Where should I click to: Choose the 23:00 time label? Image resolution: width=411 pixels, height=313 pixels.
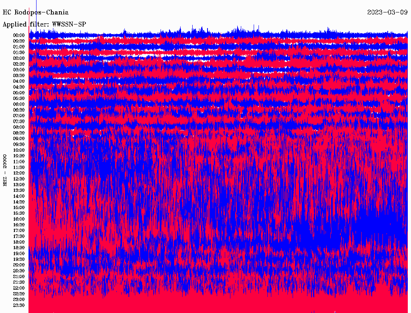tap(19, 299)
